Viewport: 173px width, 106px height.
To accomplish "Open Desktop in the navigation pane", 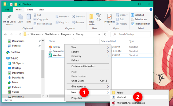I will click(14, 68).
